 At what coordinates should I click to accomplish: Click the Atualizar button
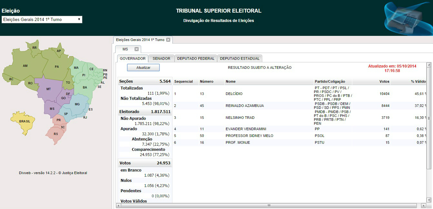point(143,68)
